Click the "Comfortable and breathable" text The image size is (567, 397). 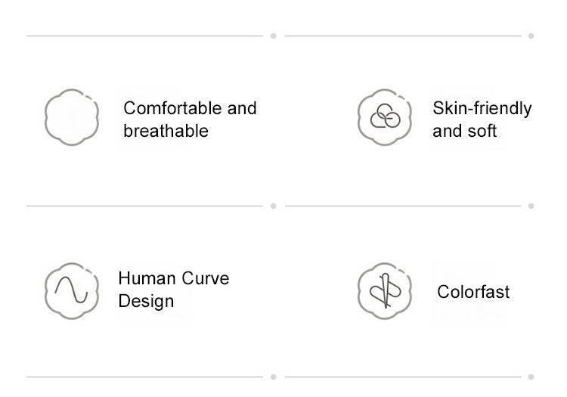(190, 119)
